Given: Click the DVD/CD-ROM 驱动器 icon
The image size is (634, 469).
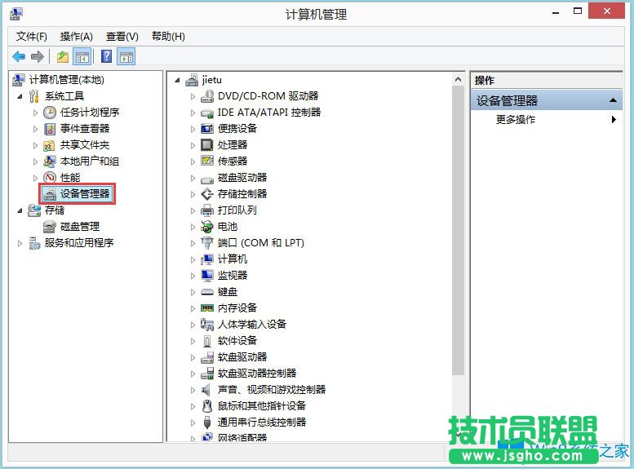Looking at the screenshot, I should click(207, 96).
